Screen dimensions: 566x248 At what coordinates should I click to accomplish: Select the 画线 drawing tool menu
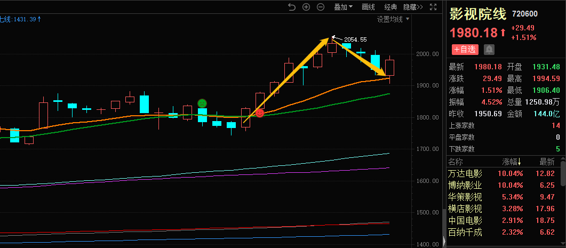(369, 7)
